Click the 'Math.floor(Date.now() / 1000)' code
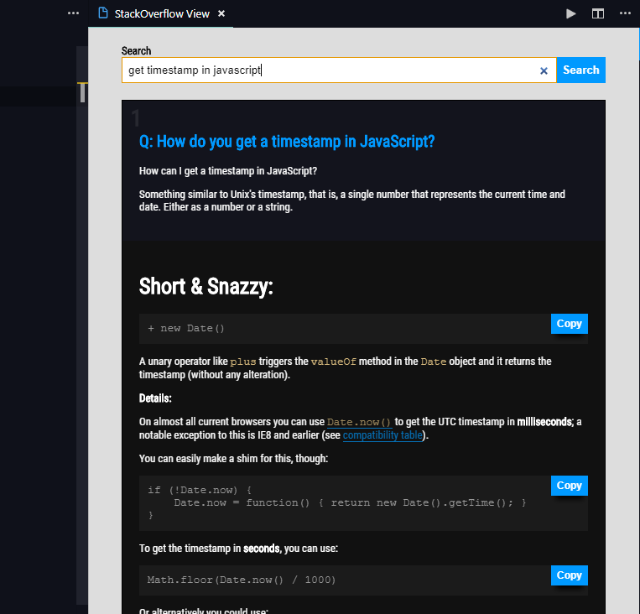This screenshot has height=614, width=640. click(x=242, y=580)
